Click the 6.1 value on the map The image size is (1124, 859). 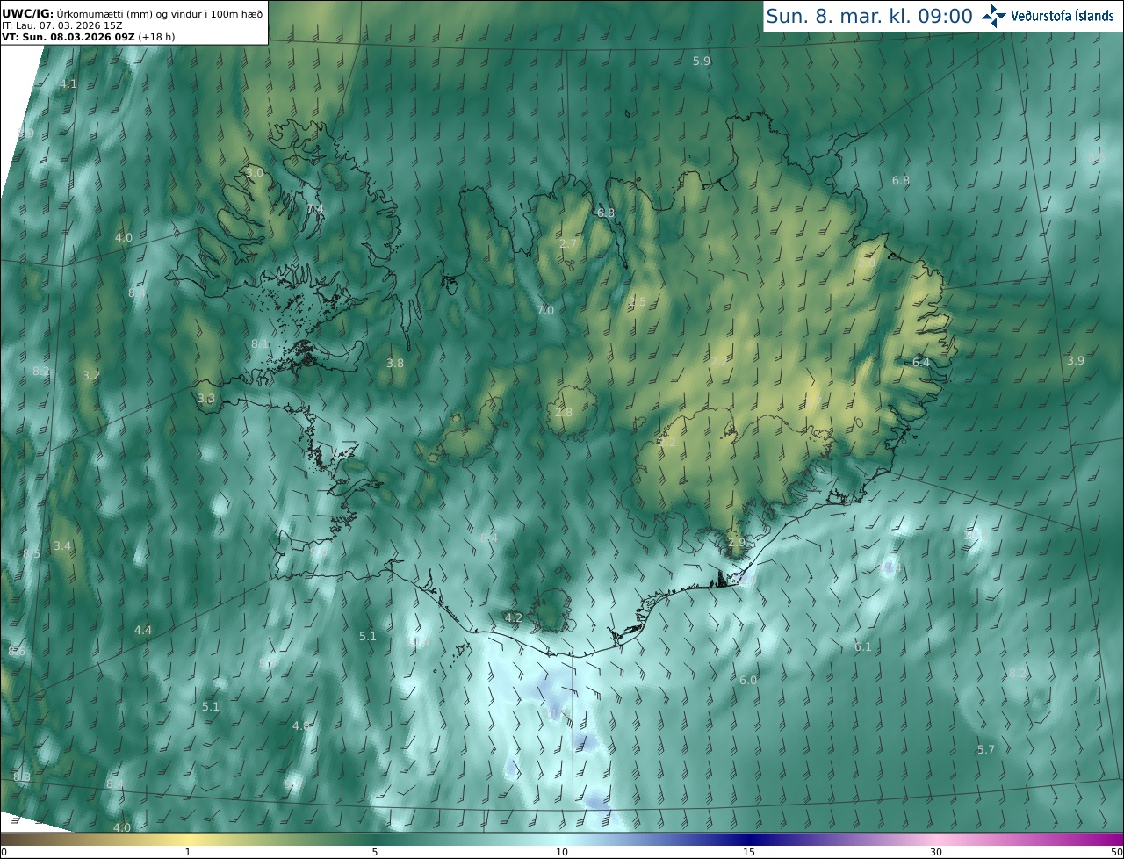(863, 646)
